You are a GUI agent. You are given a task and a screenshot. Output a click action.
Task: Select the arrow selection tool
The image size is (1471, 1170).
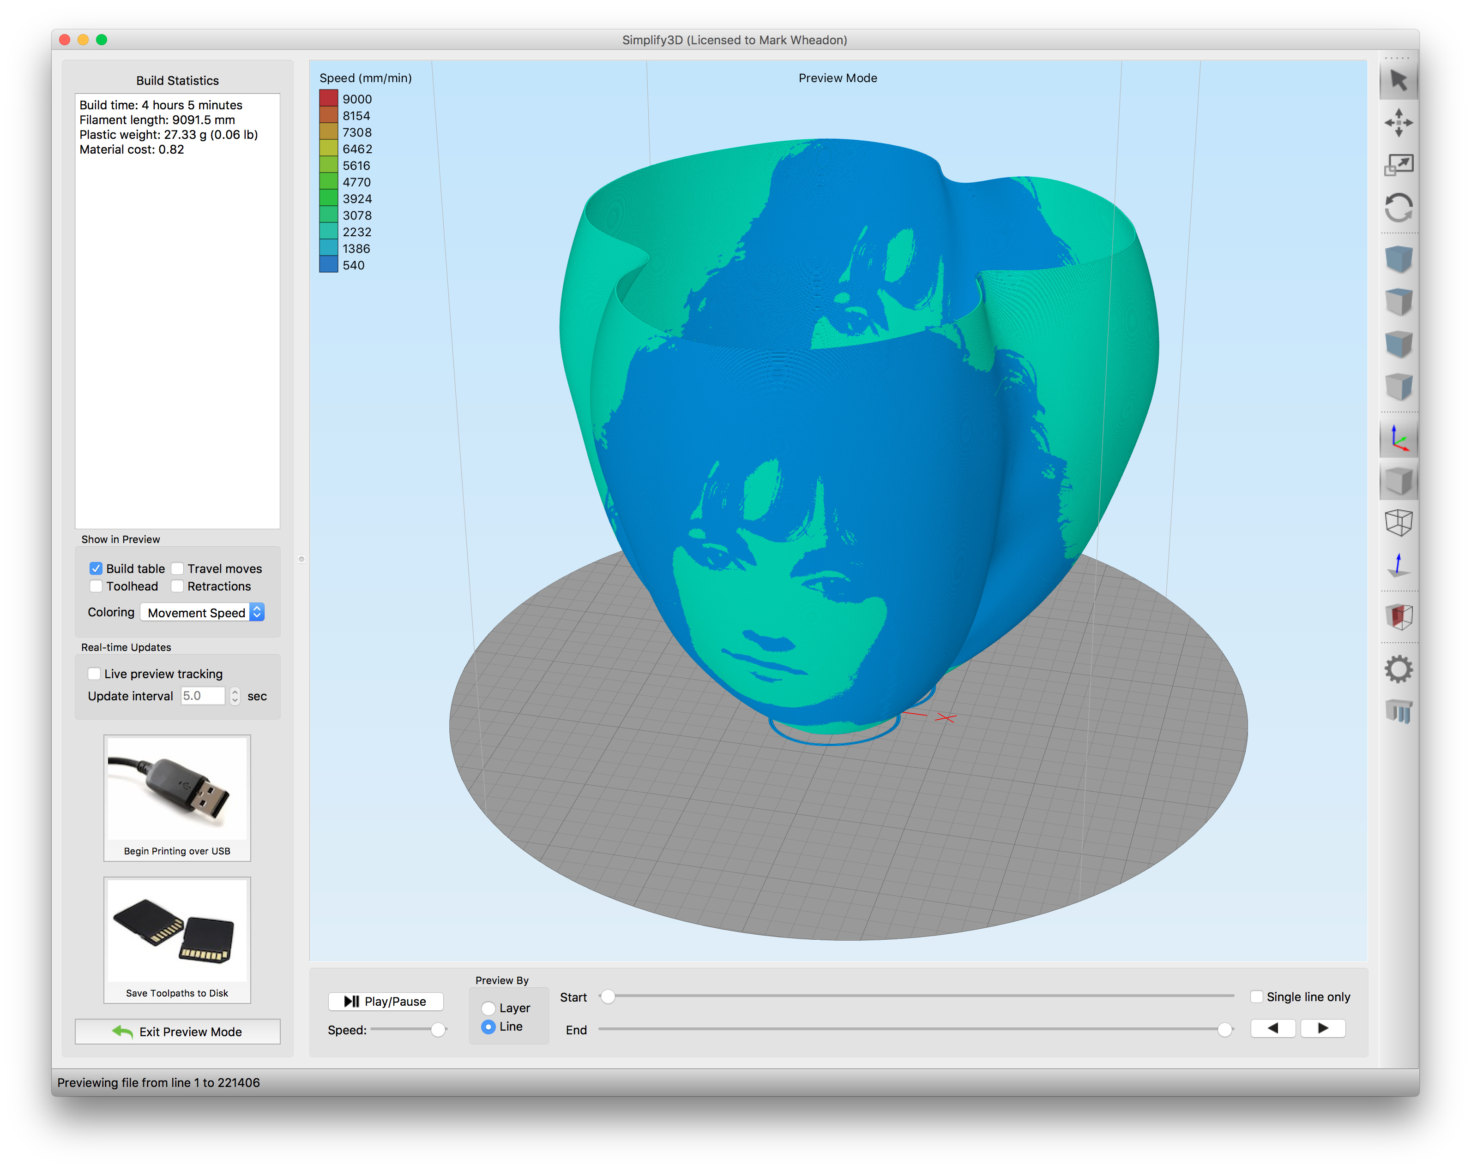click(x=1398, y=81)
